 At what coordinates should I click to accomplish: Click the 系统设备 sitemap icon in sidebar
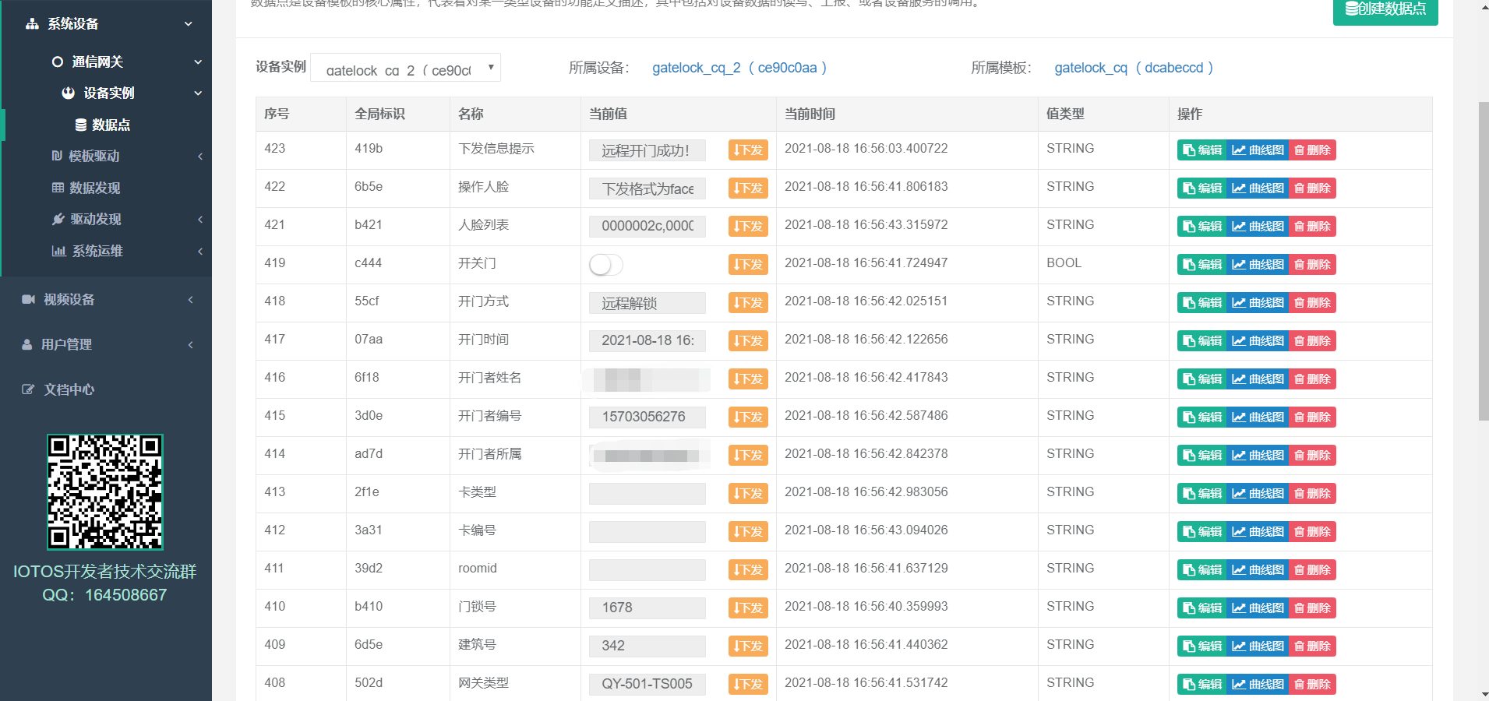click(x=32, y=23)
